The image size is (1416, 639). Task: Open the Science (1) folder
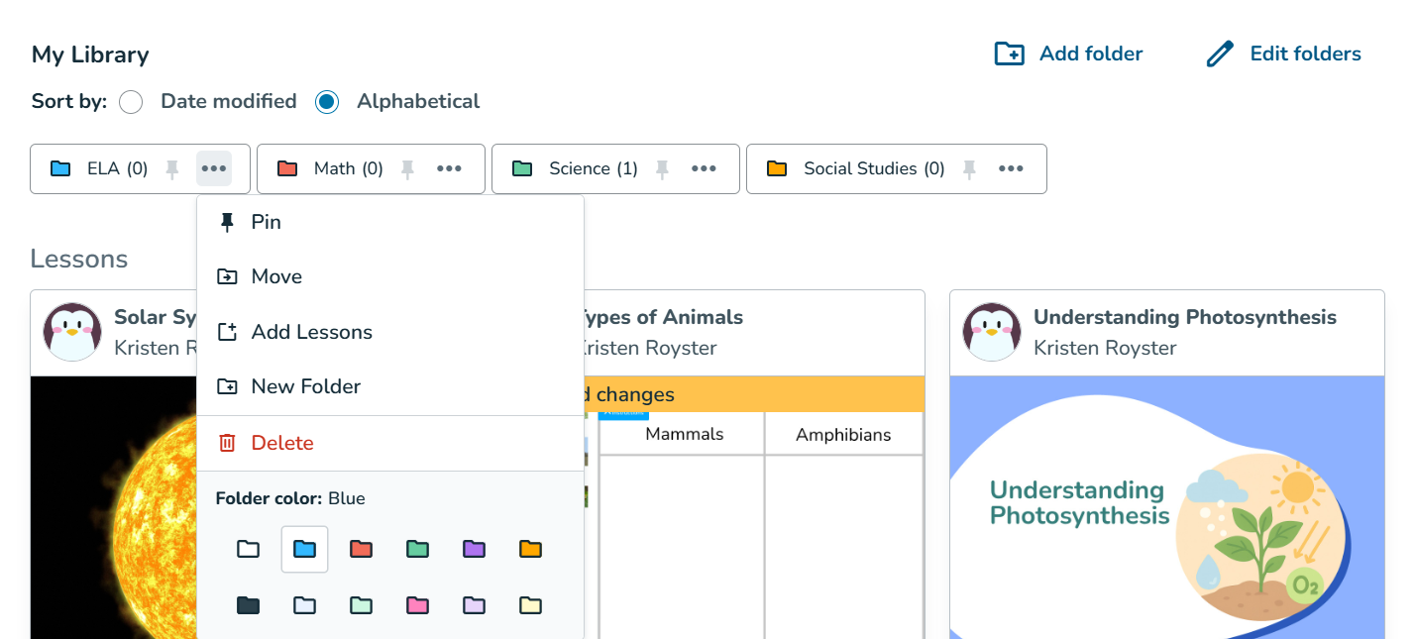tap(594, 168)
